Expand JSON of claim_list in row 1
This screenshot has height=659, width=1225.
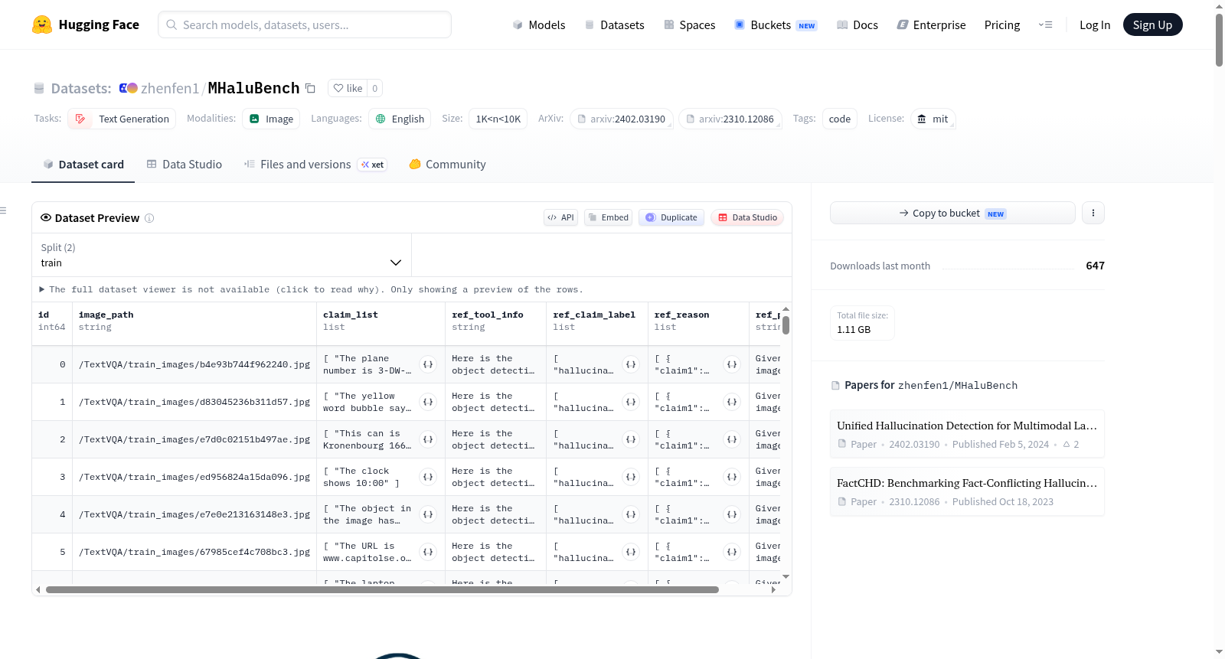pyautogui.click(x=428, y=402)
